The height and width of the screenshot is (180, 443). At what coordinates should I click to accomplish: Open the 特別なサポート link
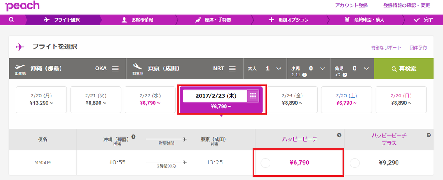point(386,47)
